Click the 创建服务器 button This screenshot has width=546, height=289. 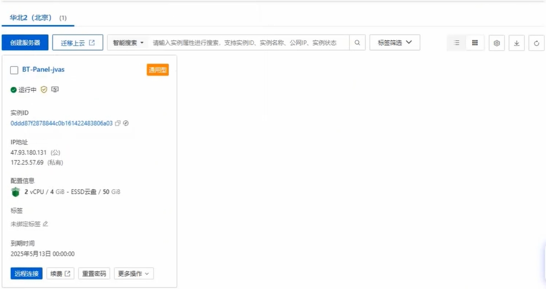pos(25,42)
